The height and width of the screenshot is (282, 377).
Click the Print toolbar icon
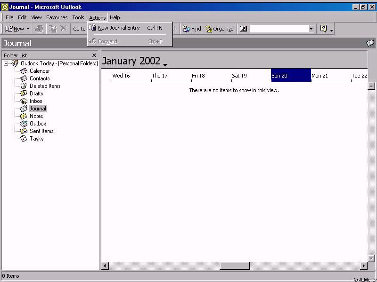(x=39, y=29)
